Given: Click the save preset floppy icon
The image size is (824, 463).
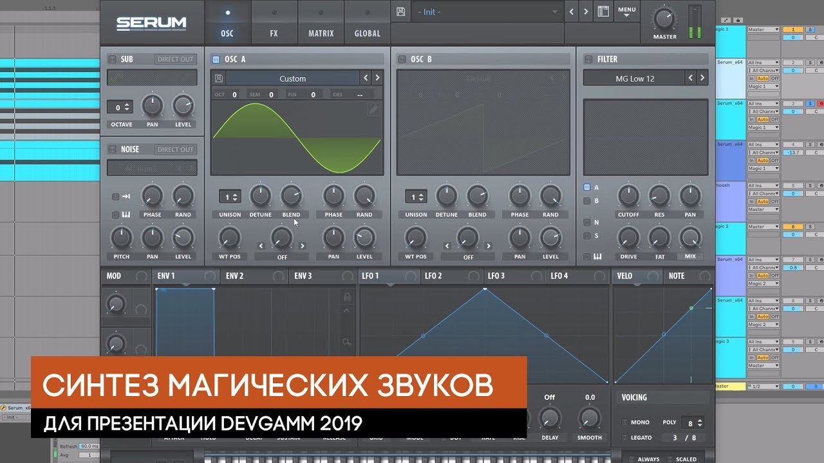Looking at the screenshot, I should 401,12.
